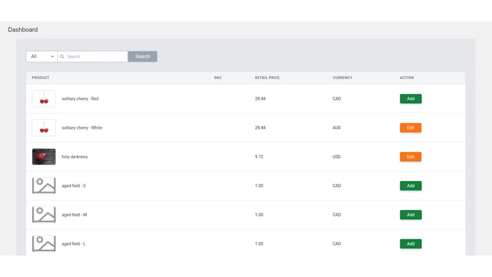The height and width of the screenshot is (277, 492).
Task: Edit the holy darkness product
Action: tap(411, 157)
